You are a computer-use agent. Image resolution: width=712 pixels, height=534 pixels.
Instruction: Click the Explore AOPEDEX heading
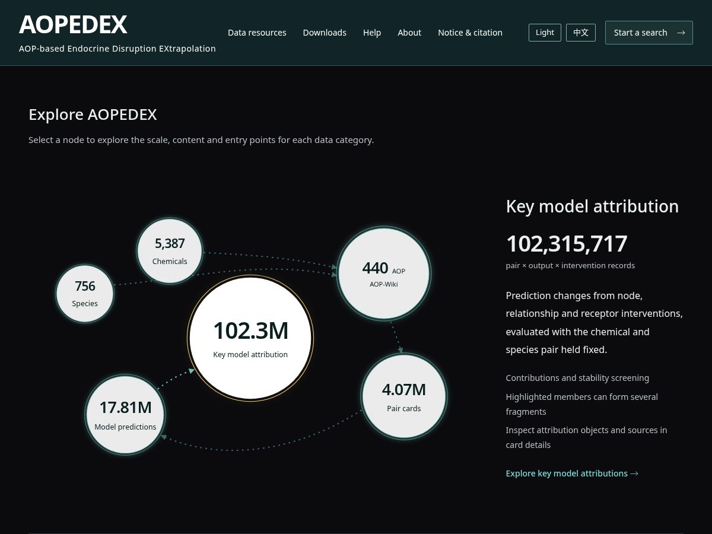point(93,115)
